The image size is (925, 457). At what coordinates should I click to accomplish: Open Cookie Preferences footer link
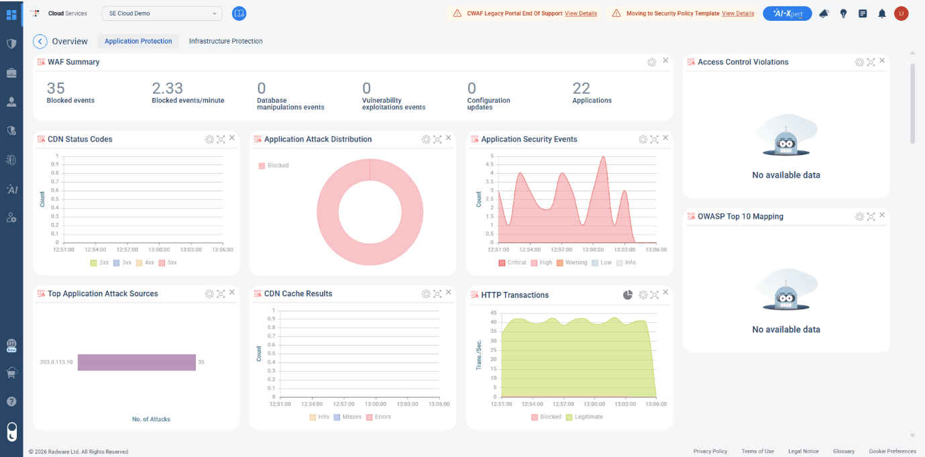(892, 452)
